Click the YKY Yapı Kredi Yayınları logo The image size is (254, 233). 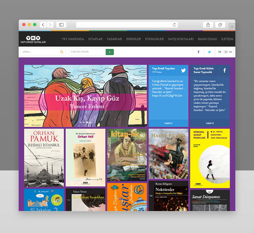(x=33, y=40)
